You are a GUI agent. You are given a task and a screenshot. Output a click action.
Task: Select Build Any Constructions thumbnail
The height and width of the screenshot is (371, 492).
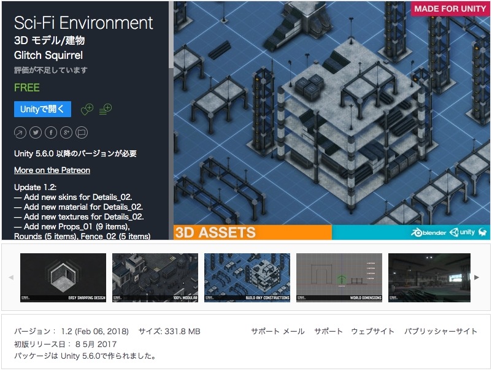pos(247,278)
